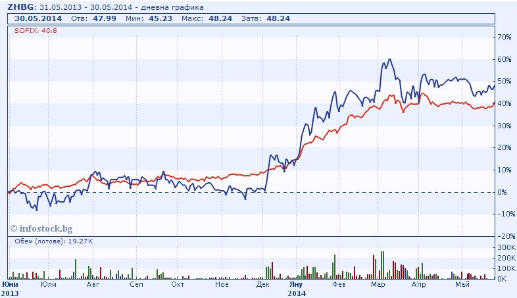Click the Апр month label

click(x=419, y=284)
